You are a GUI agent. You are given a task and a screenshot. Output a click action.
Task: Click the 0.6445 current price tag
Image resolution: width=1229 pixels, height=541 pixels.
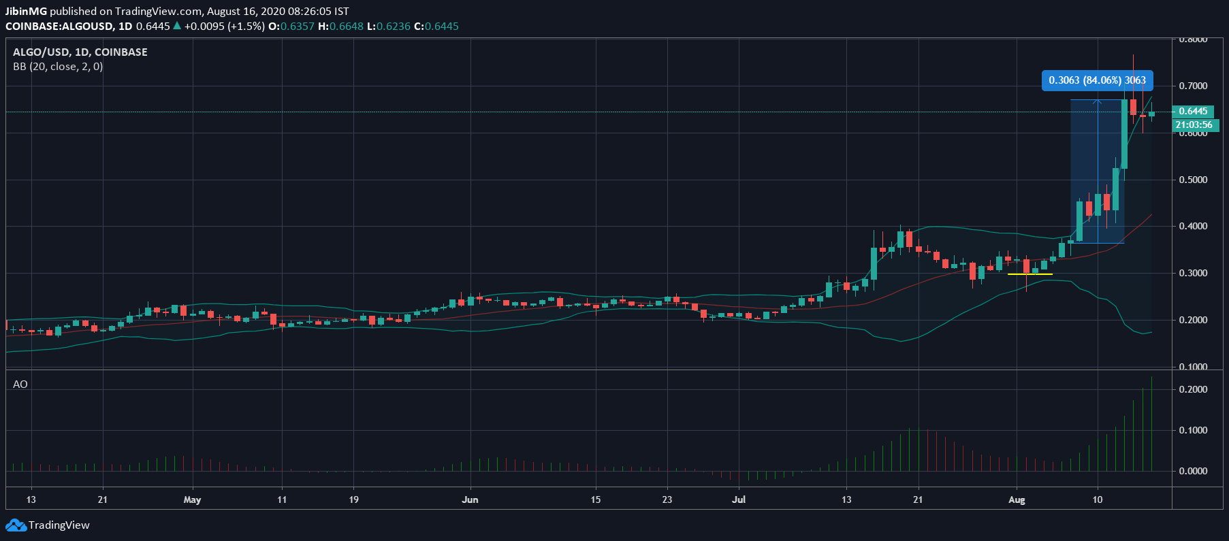pos(1193,111)
